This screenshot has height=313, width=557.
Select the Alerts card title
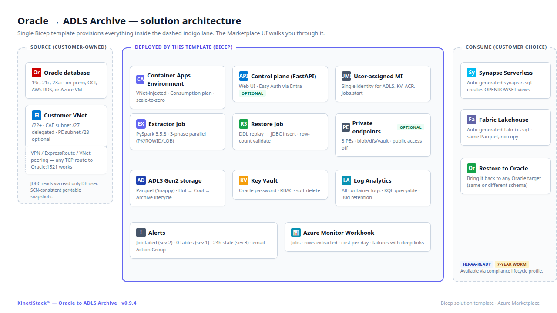click(x=157, y=233)
